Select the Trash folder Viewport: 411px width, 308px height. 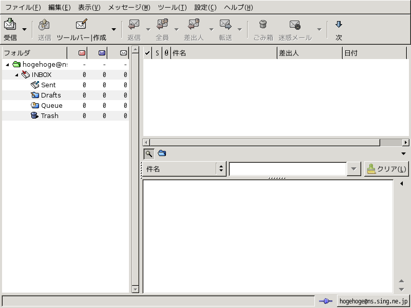click(x=49, y=115)
